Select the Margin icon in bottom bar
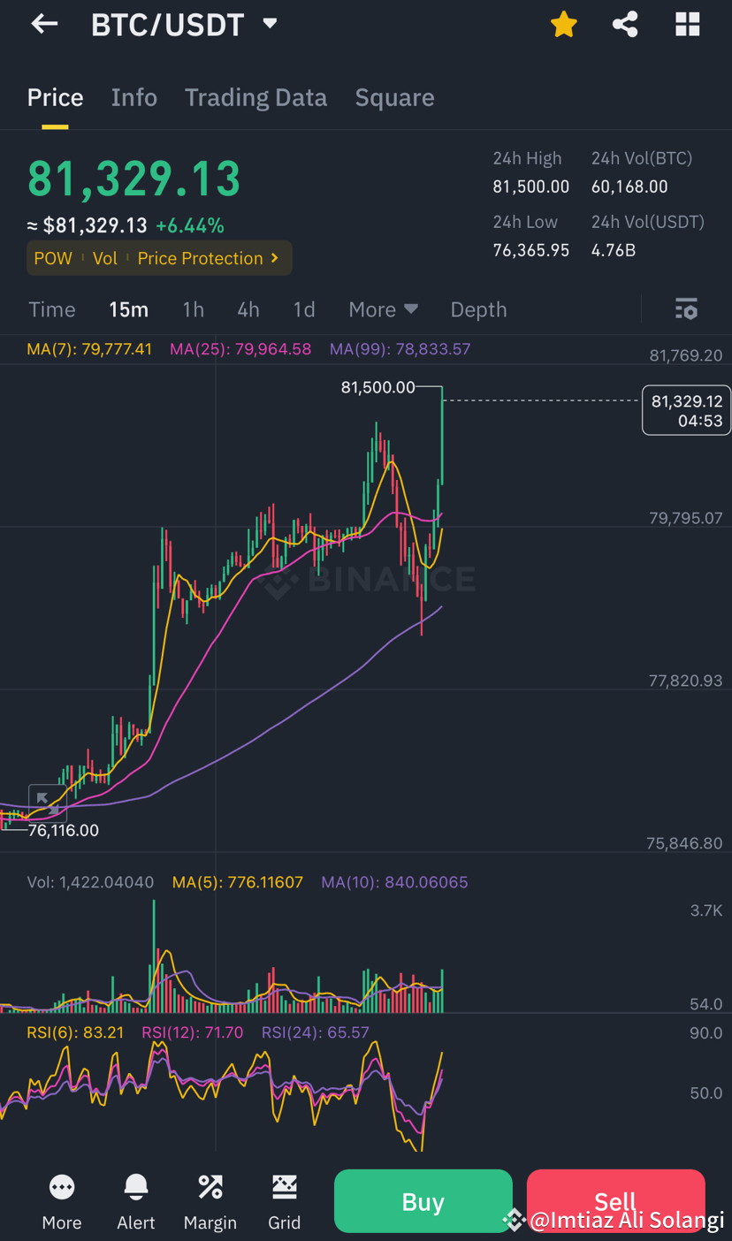This screenshot has height=1241, width=732. (210, 1200)
